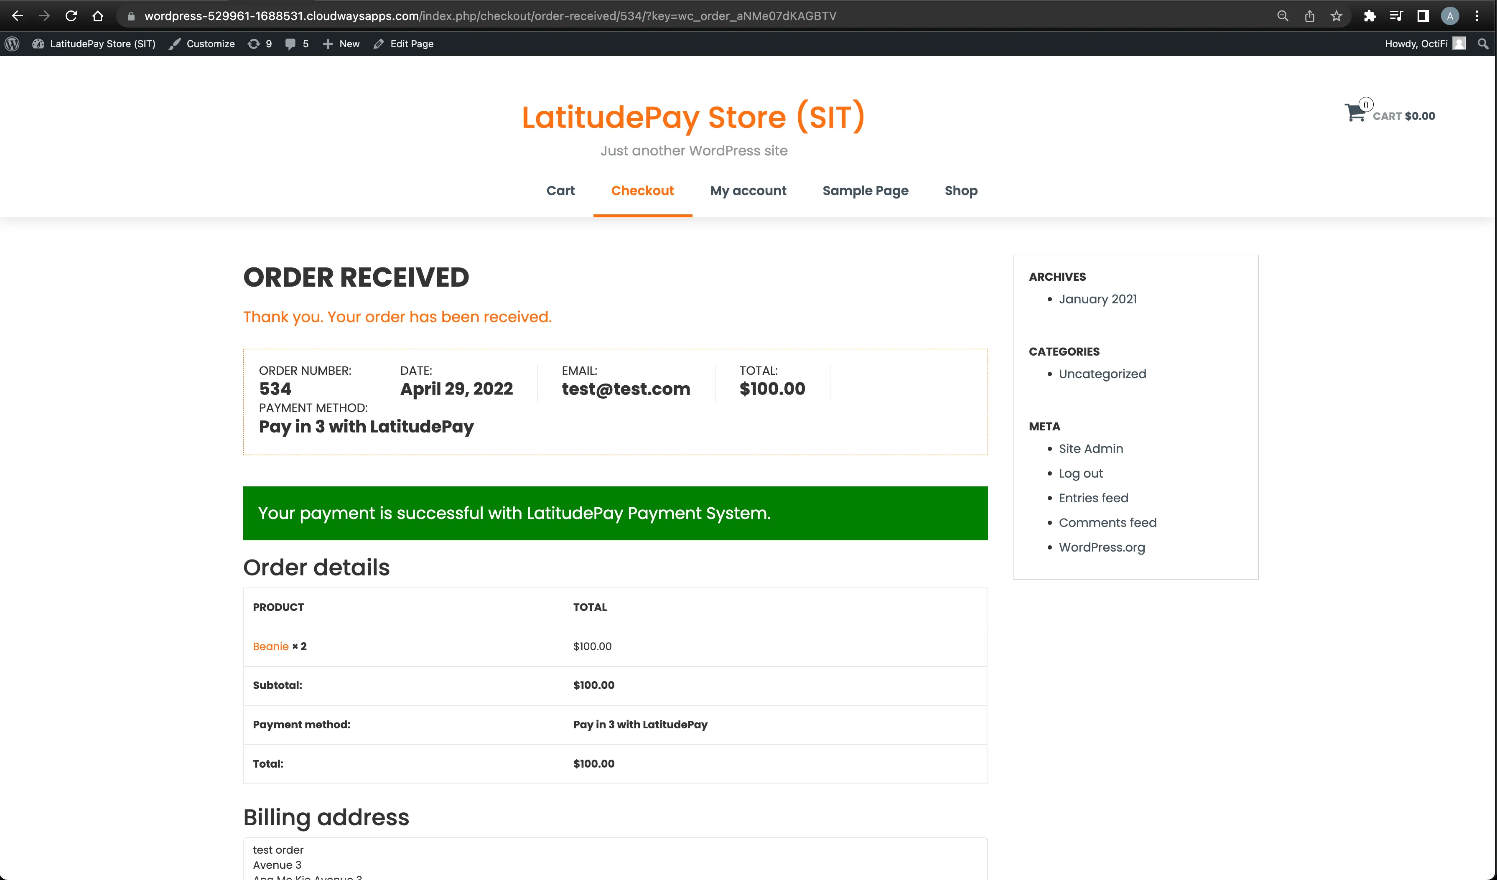
Task: Open the Comments feed link
Action: pyautogui.click(x=1107, y=523)
